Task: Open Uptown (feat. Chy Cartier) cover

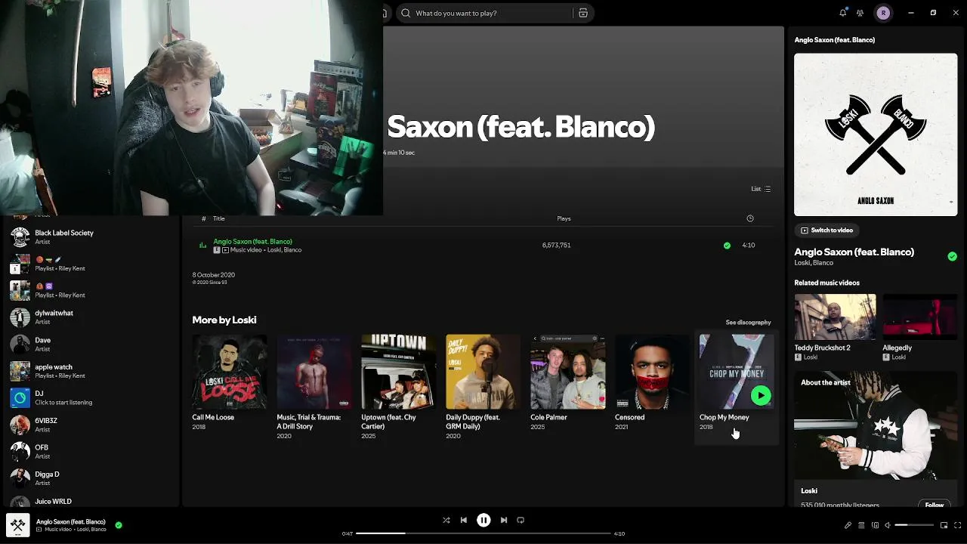Action: coord(398,371)
